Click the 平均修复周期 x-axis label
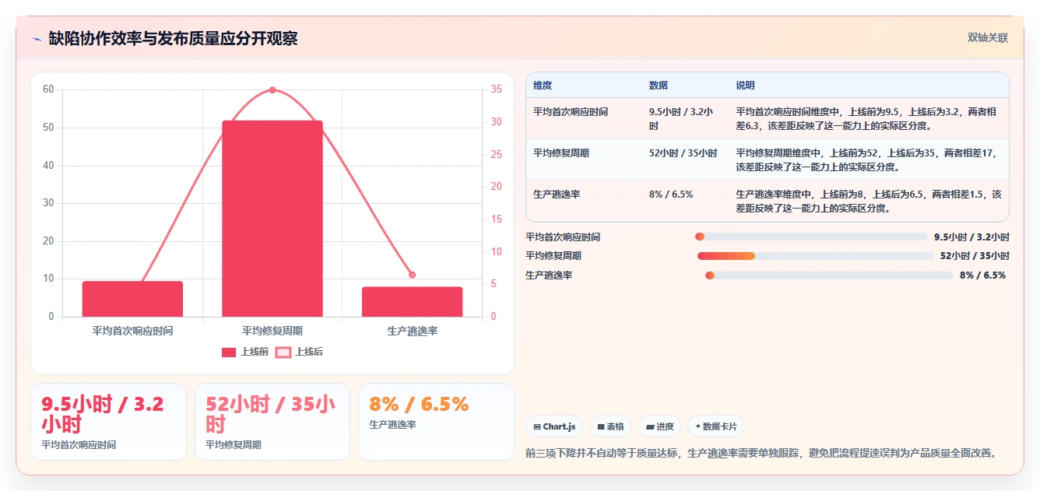Screen dimensions: 1040x491 pyautogui.click(x=272, y=331)
